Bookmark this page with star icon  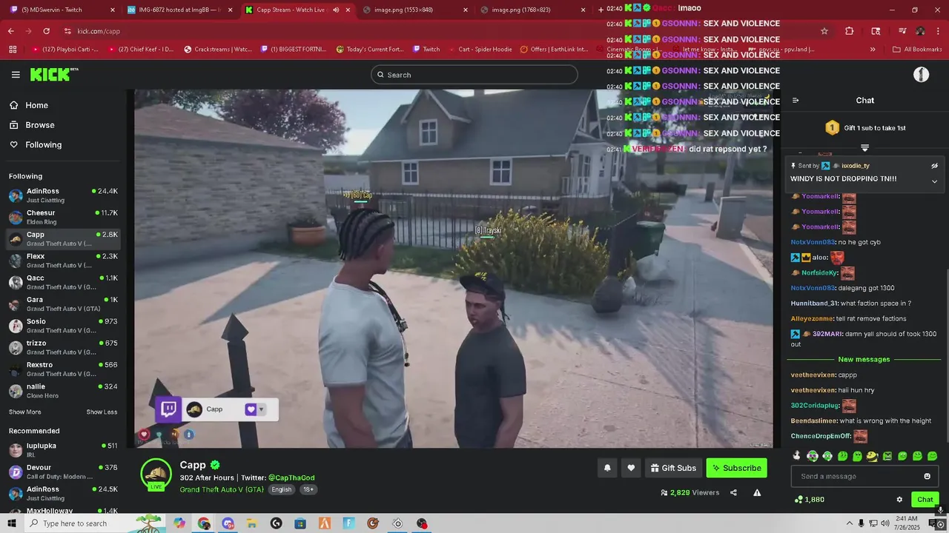824,31
